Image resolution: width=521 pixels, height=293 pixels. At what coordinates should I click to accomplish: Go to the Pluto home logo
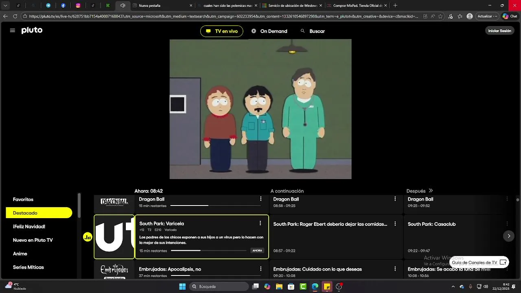coord(32,31)
